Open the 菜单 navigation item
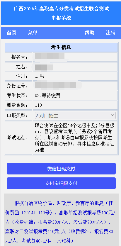The image size is (121, 246). [x=33, y=33]
